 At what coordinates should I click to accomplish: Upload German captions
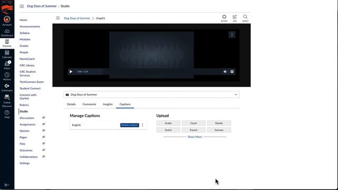(x=219, y=130)
